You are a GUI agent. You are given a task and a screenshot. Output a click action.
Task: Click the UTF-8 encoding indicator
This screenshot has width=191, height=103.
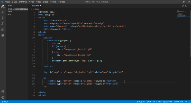[154, 102]
